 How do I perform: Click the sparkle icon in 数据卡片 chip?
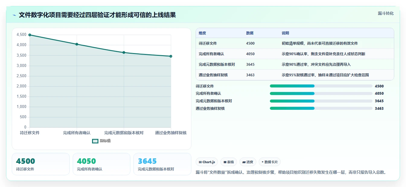click(x=263, y=162)
